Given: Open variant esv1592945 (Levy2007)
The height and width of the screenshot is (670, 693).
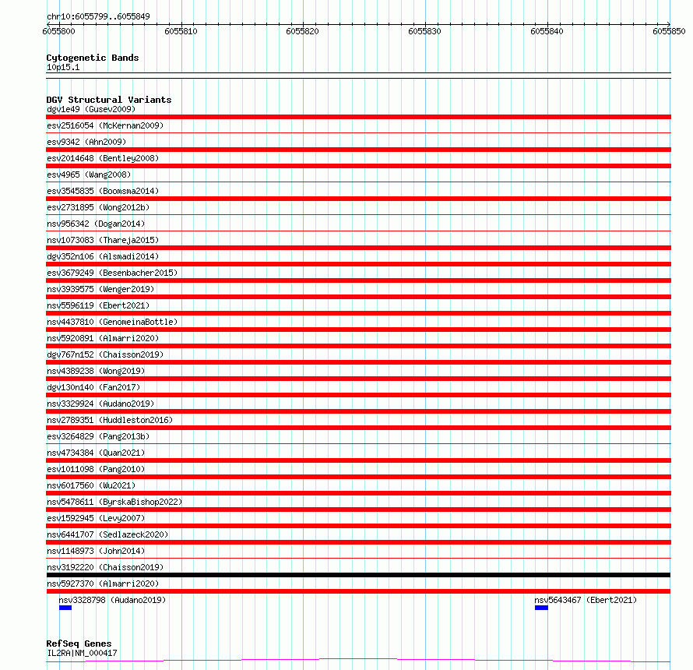Looking at the screenshot, I should click(96, 518).
